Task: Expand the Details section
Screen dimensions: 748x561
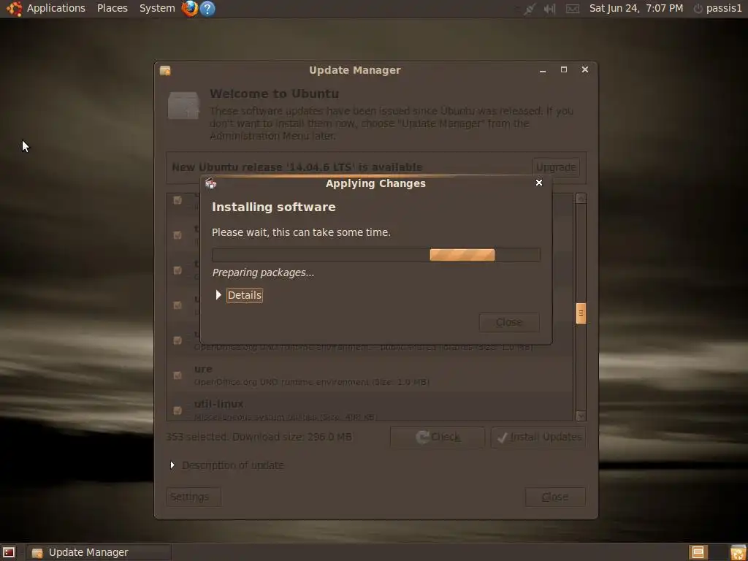Action: [244, 295]
